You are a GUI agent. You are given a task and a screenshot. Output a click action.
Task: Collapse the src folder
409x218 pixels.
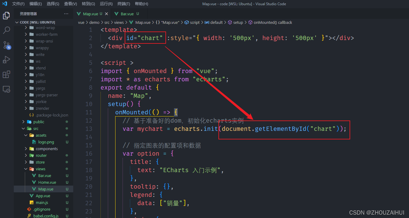pos(24,129)
